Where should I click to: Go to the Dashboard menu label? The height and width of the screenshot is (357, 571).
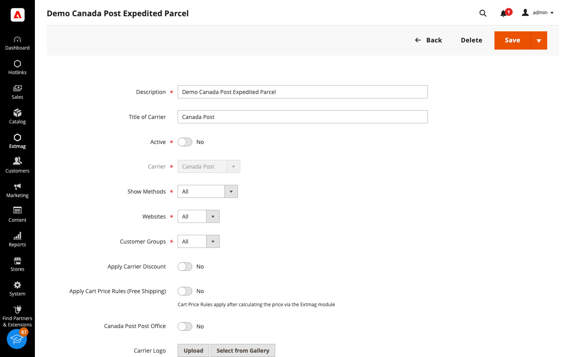[x=17, y=48]
